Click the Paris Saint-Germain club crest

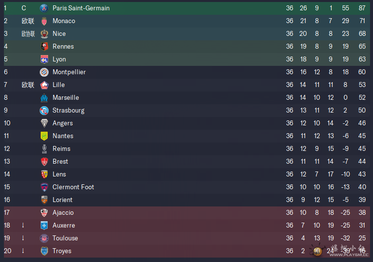tap(44, 8)
